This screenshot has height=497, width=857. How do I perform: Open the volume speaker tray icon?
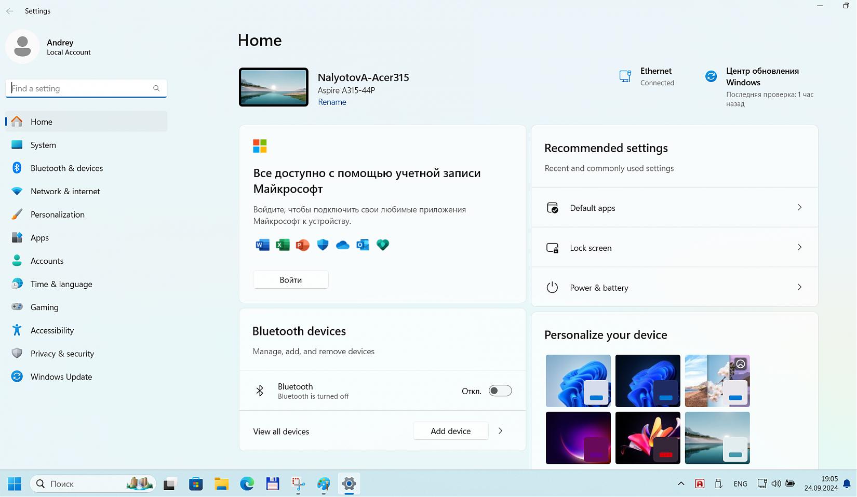pyautogui.click(x=776, y=484)
